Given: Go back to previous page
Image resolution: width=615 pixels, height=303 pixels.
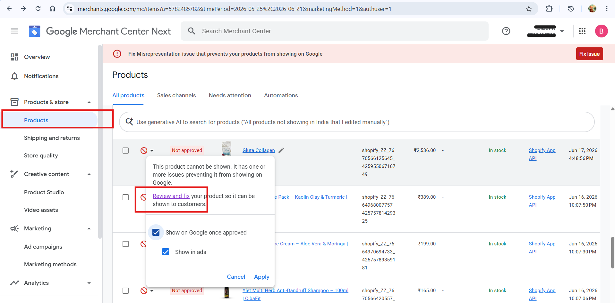Looking at the screenshot, I should pyautogui.click(x=9, y=9).
